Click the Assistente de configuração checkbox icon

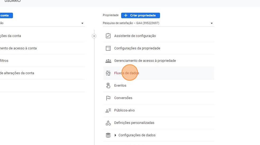tap(108, 36)
